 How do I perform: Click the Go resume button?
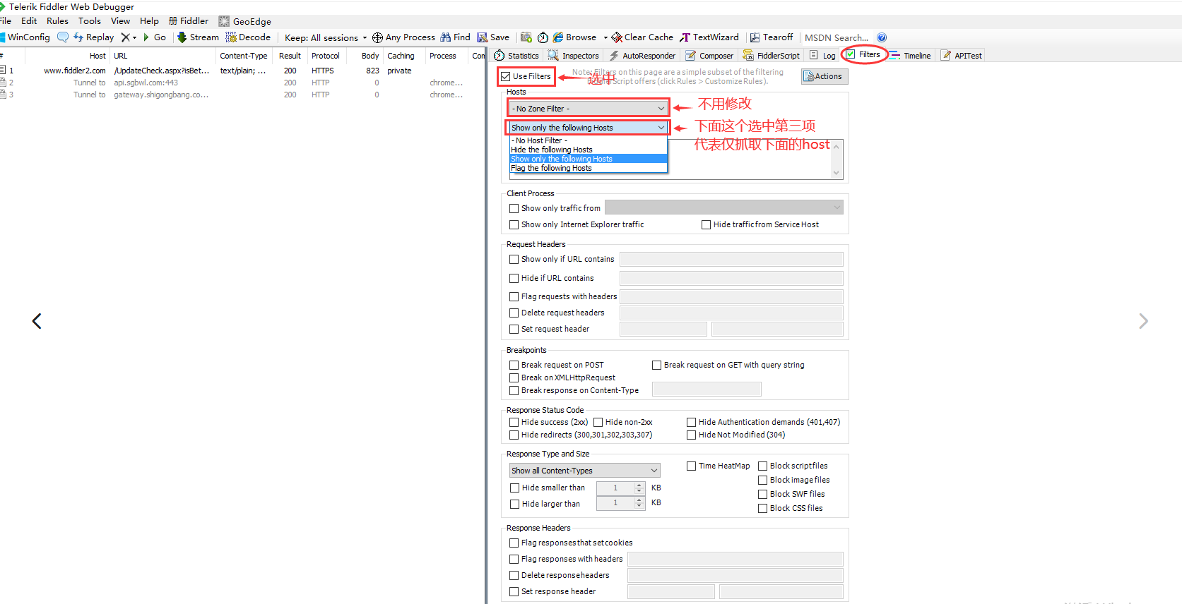(x=155, y=37)
